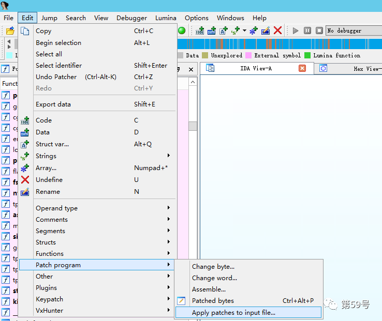The height and width of the screenshot is (321, 382).
Task: Expand the Keypatch submenu
Action: (97, 299)
